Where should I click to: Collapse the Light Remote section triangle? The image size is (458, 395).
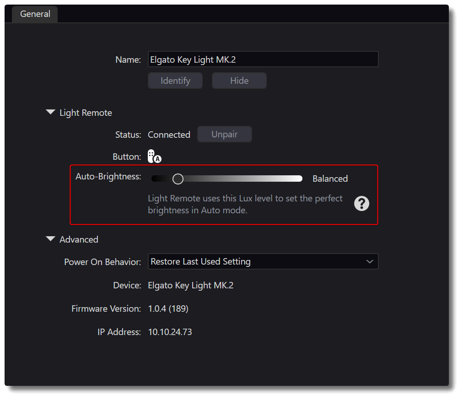(50, 112)
